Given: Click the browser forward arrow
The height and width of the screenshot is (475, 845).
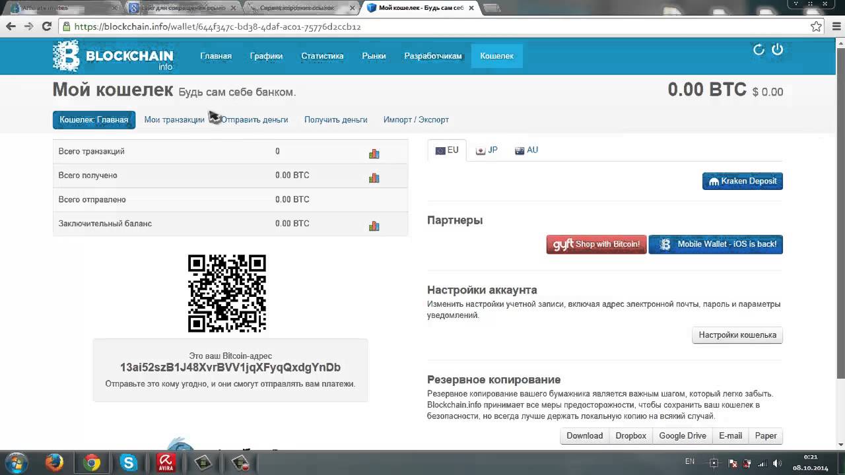Looking at the screenshot, I should (x=28, y=26).
